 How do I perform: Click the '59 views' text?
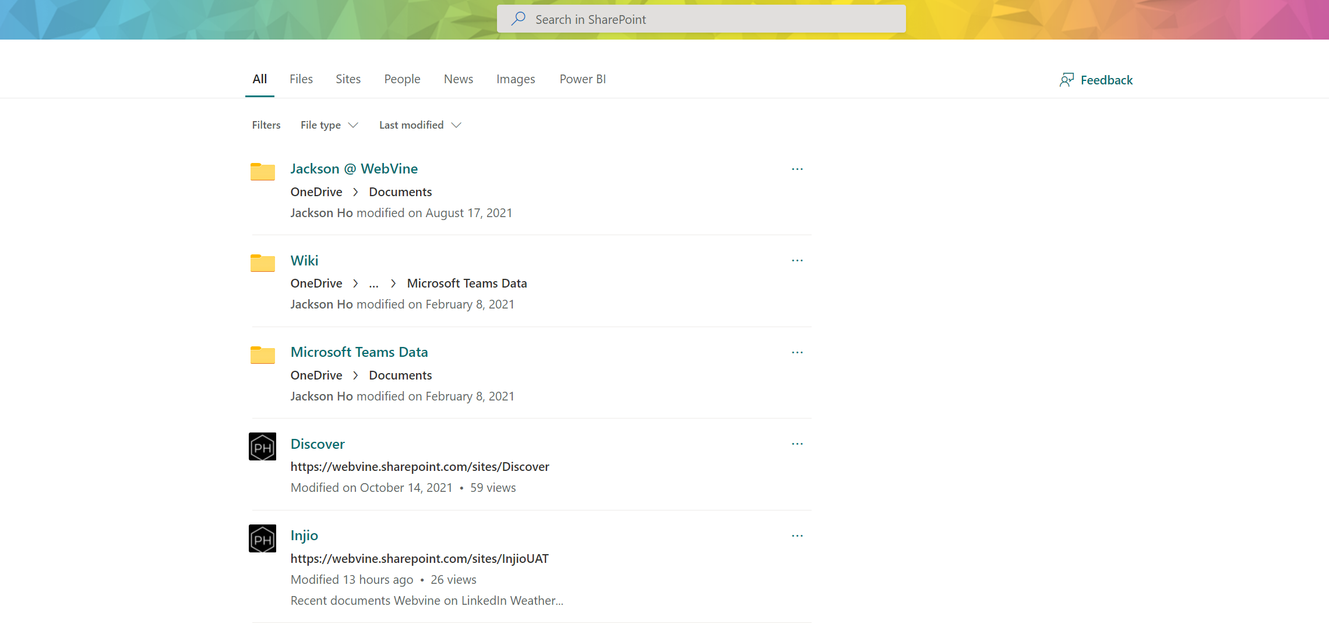tap(493, 488)
